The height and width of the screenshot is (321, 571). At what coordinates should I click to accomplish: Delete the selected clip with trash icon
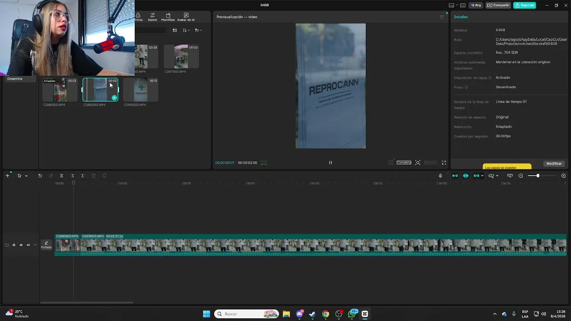(94, 176)
